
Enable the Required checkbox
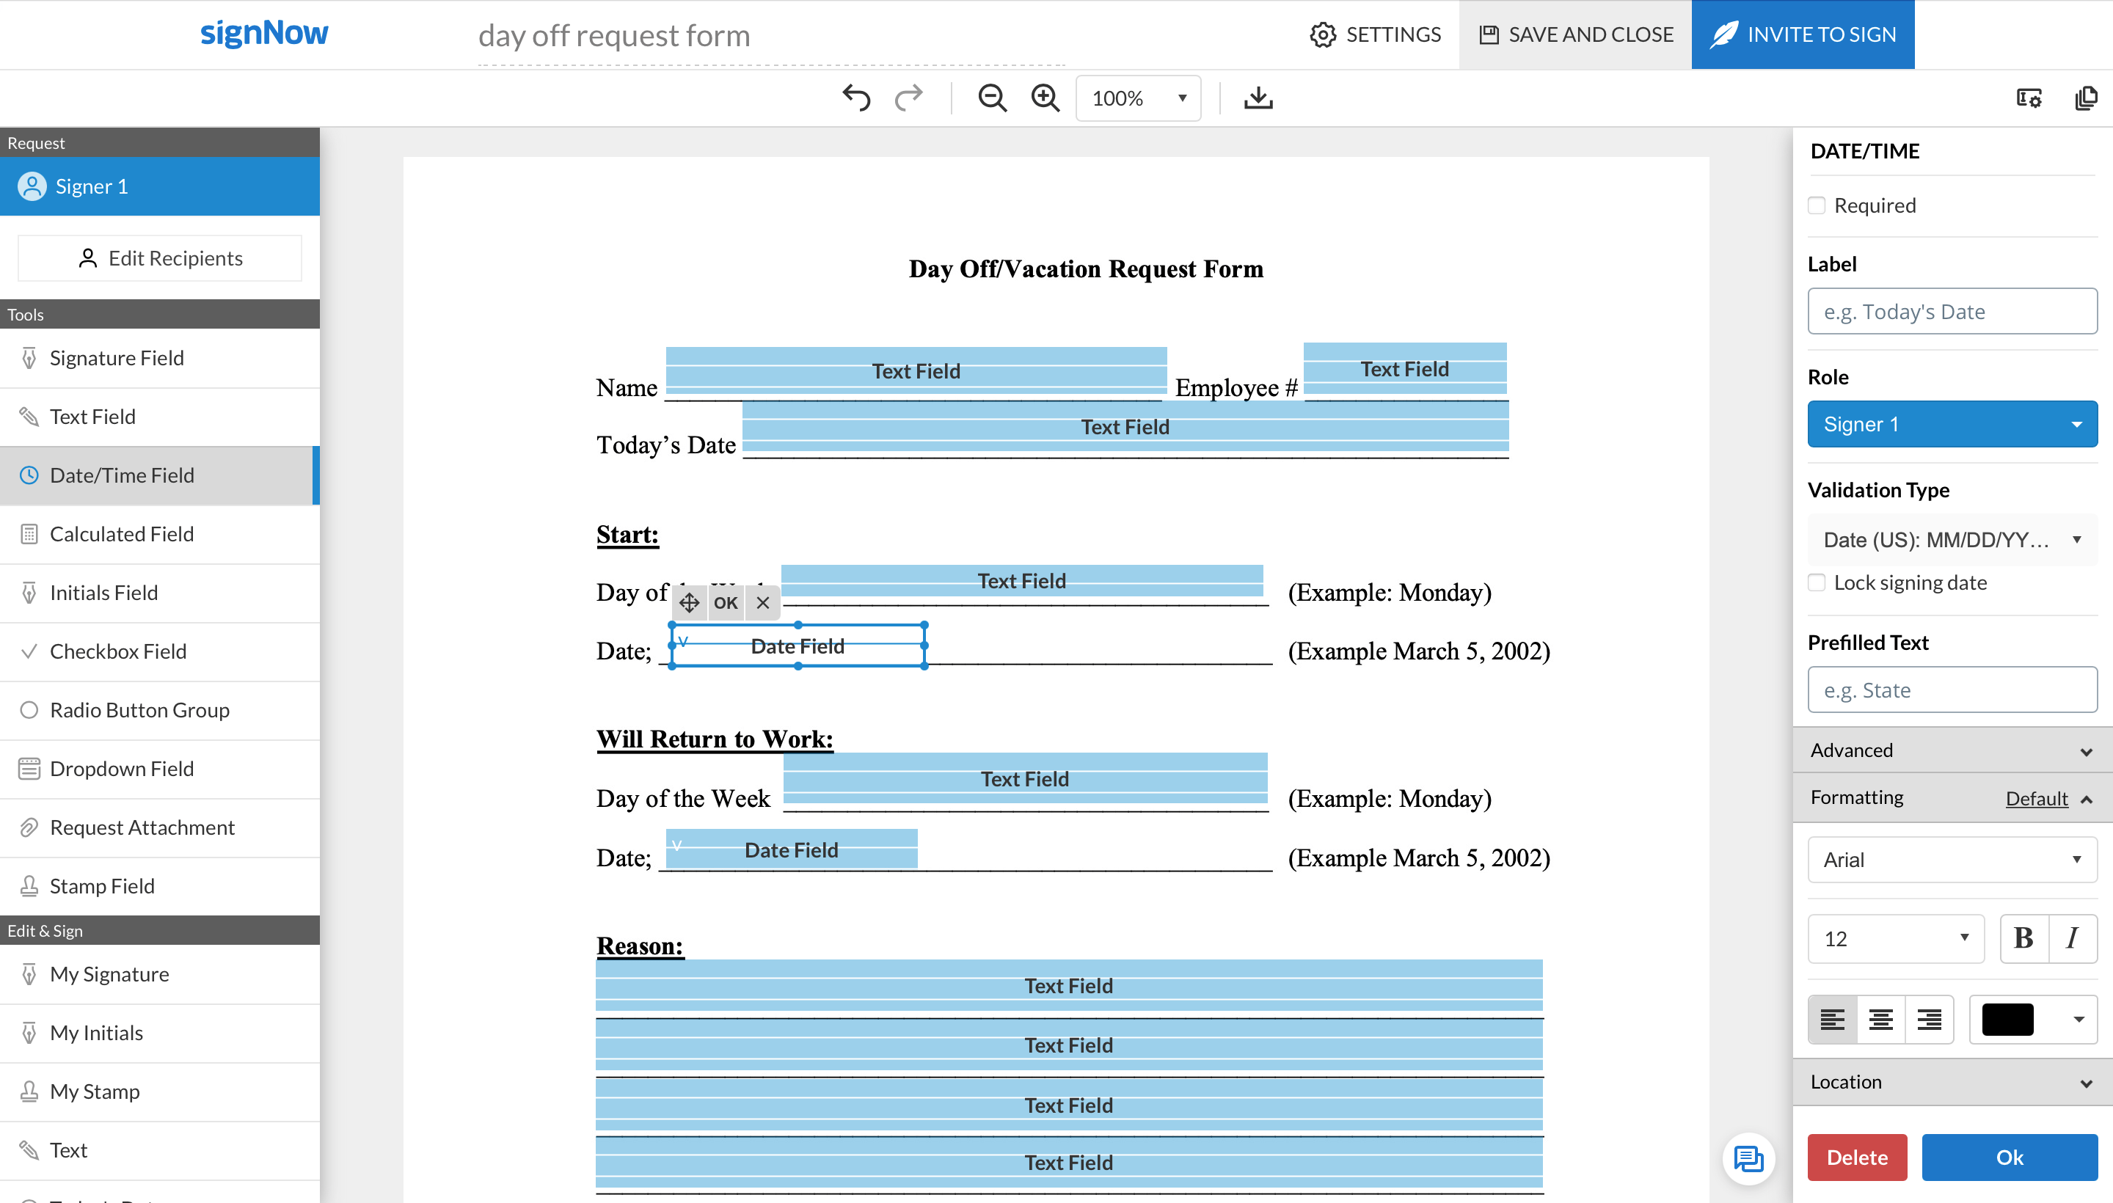[x=1817, y=205]
